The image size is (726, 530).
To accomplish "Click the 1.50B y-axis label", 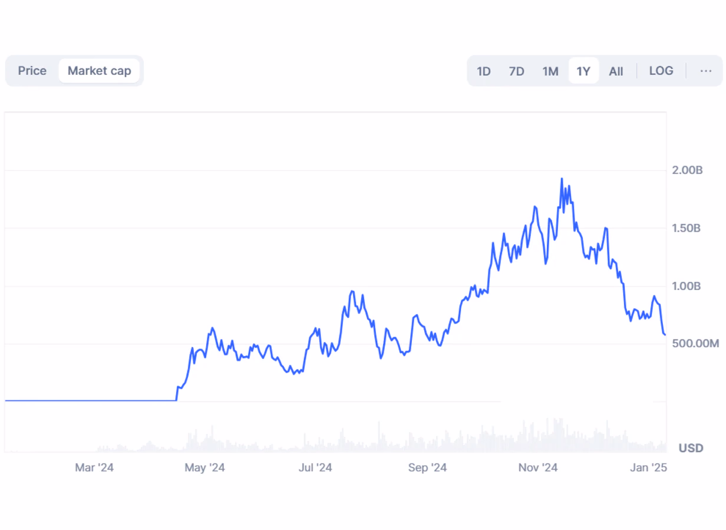I will tap(686, 228).
